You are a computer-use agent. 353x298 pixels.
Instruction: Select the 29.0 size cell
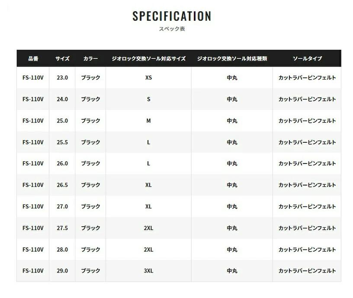pos(62,271)
